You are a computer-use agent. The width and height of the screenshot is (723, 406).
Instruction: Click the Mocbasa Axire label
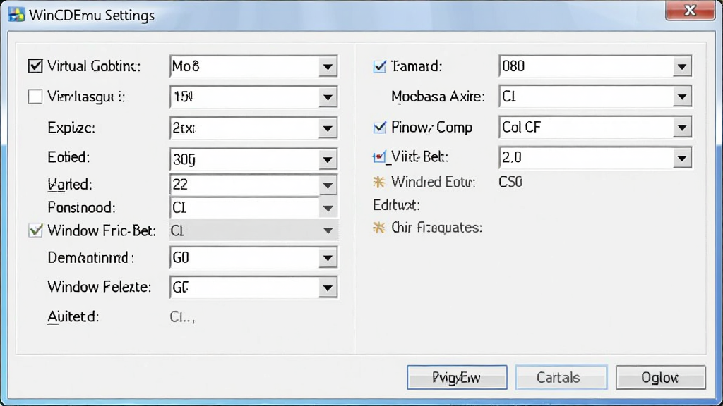click(x=438, y=97)
